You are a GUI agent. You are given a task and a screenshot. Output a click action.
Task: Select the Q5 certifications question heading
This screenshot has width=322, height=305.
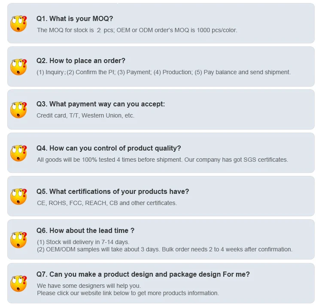[112, 191]
